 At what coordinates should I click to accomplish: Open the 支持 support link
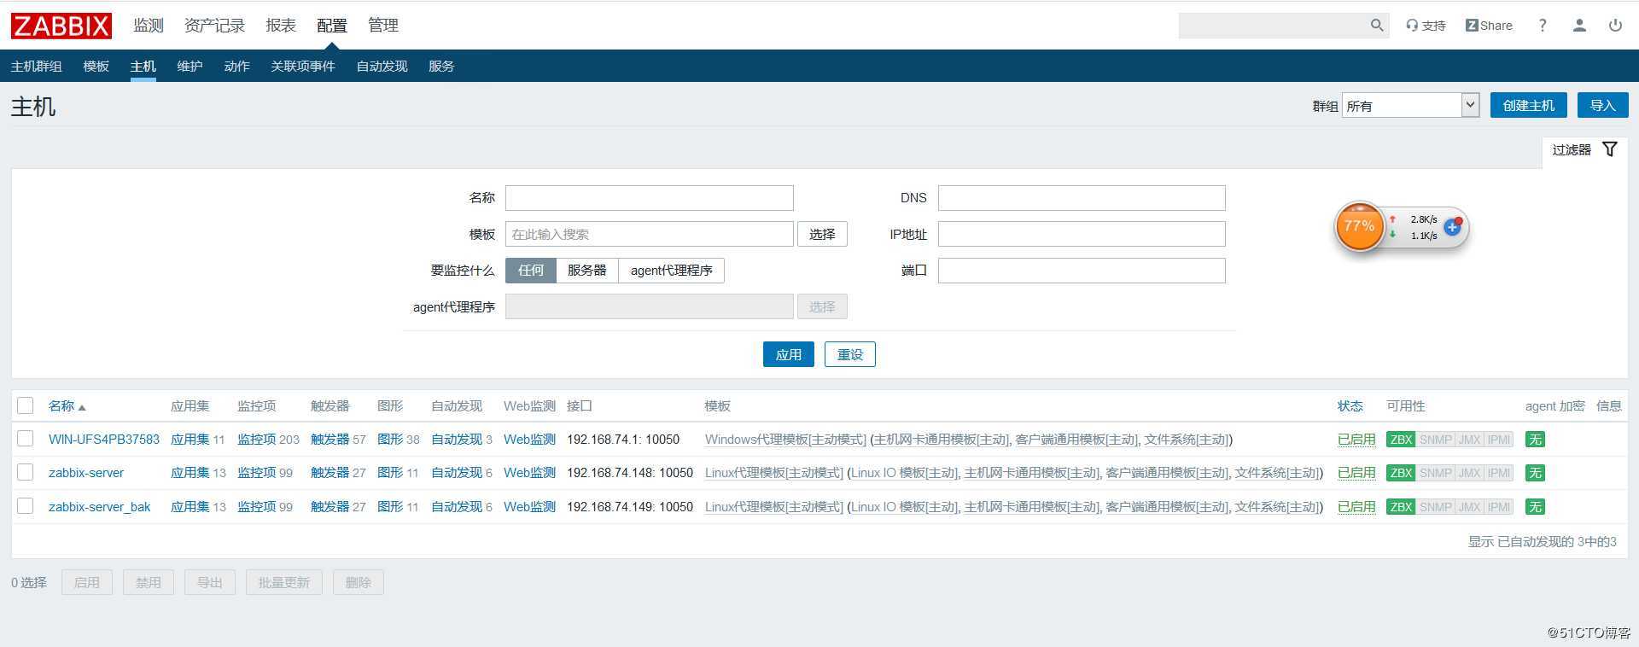click(x=1426, y=26)
